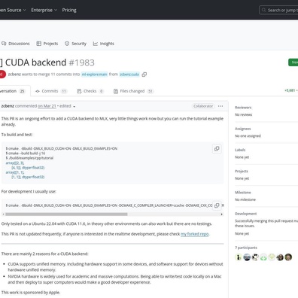Screen dimensions: 298x298
Task: Click the seventh participant avatar
Action: point(288,257)
